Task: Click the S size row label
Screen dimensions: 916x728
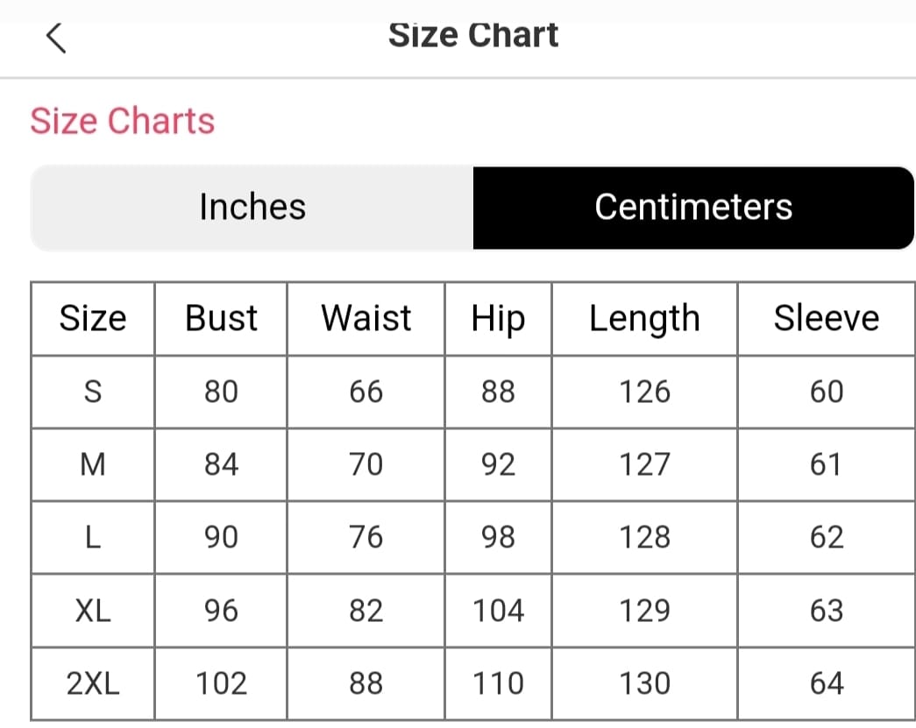Action: [93, 392]
